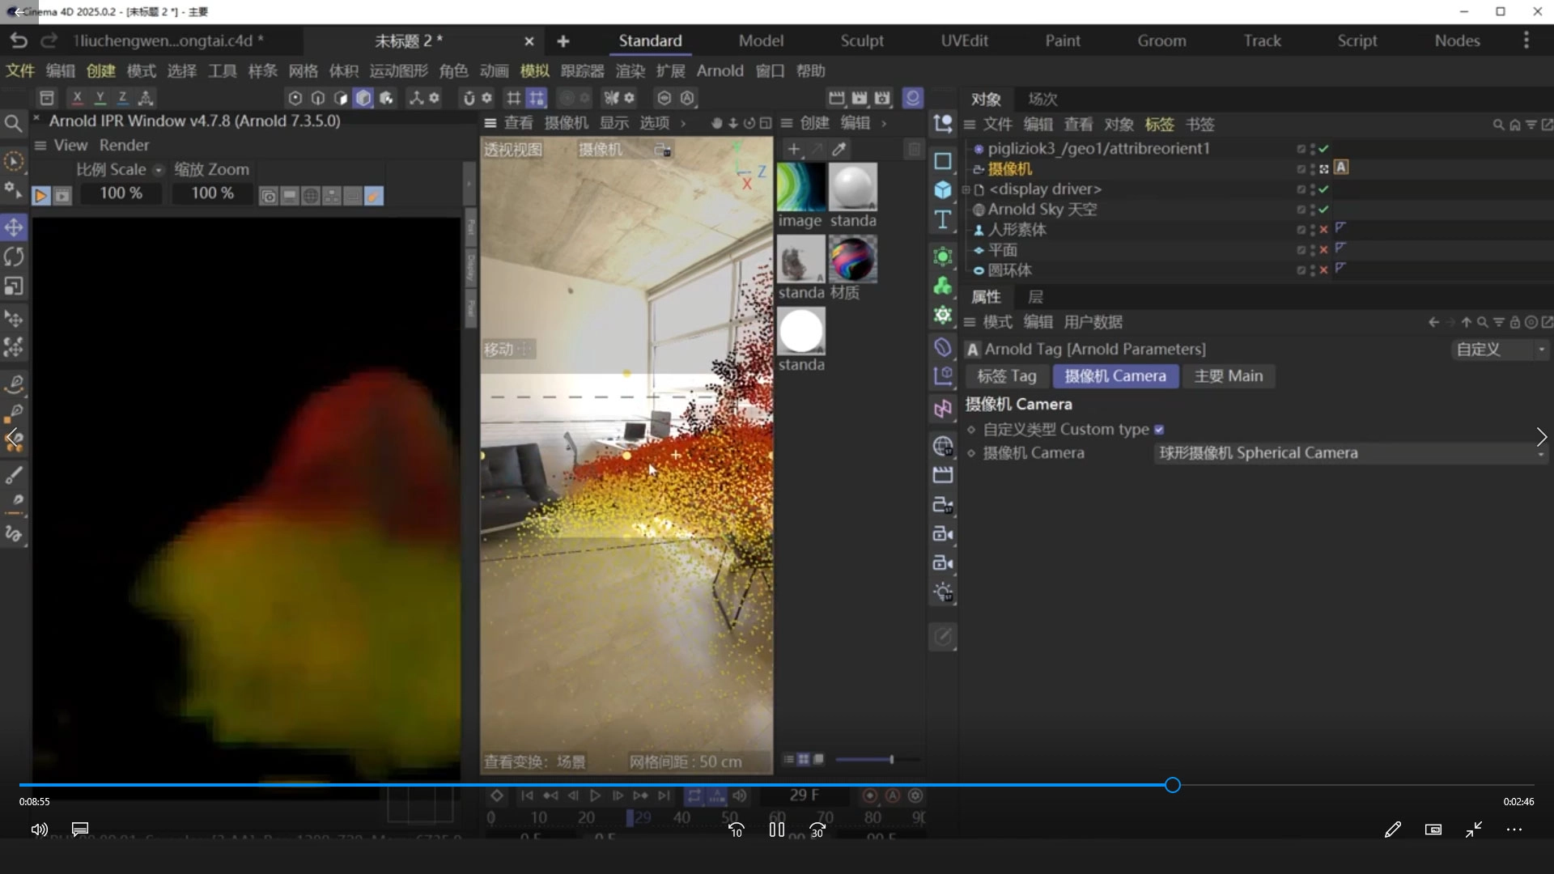Open the Arnold menu

720,70
